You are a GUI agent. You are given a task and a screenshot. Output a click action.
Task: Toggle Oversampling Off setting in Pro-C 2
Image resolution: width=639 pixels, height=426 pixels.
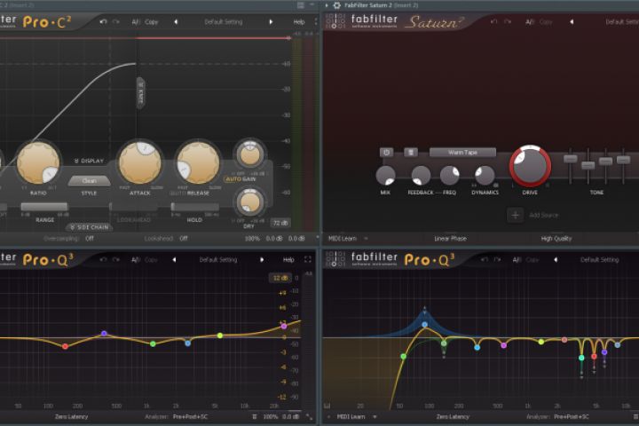click(x=90, y=239)
